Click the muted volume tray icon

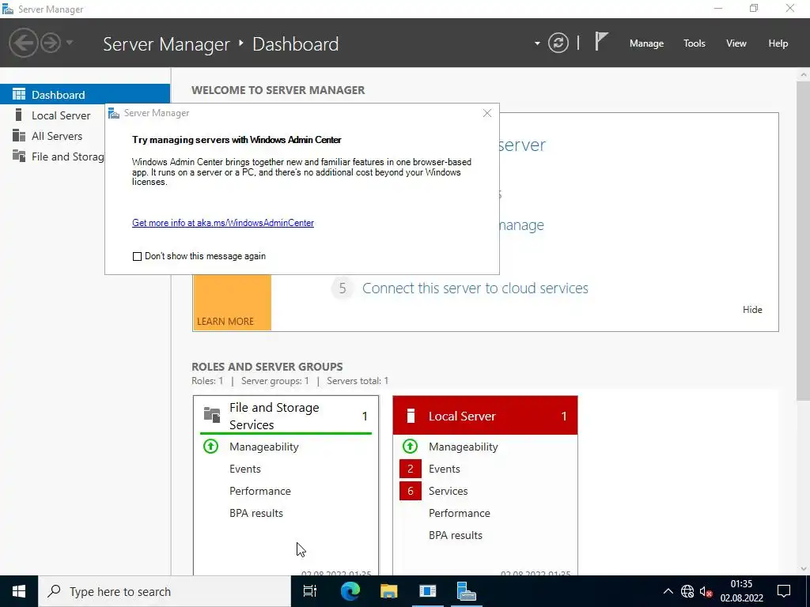tap(706, 591)
